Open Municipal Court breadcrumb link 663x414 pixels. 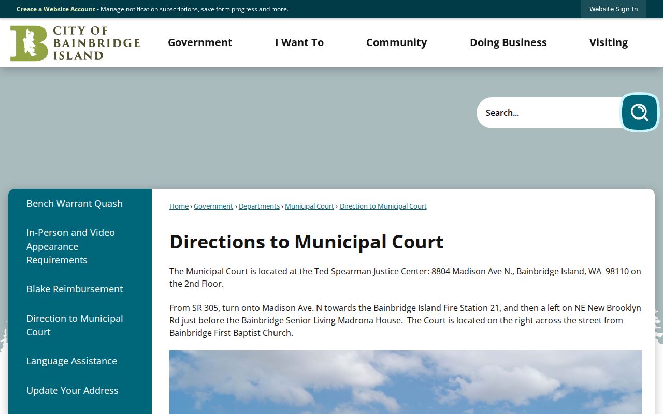309,206
